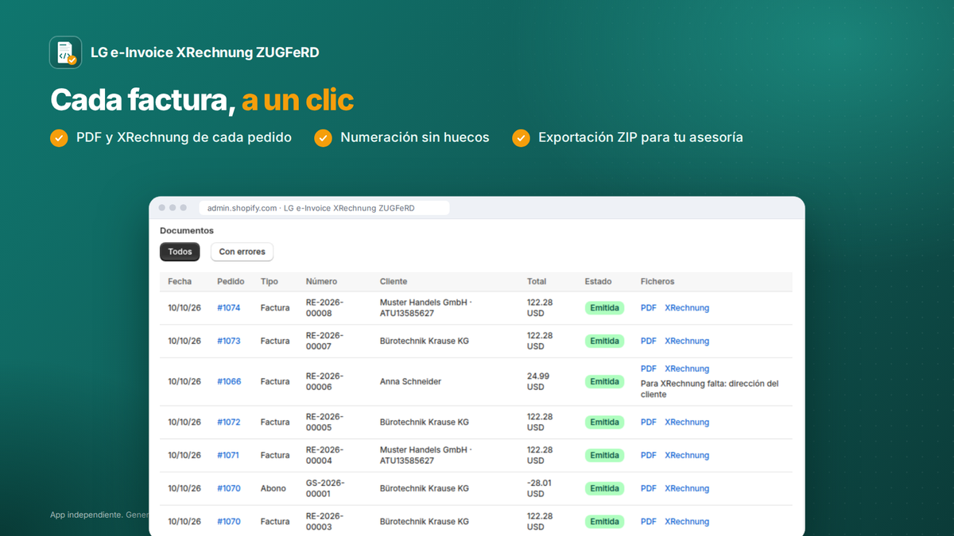Download XRechnung for invoice RE-2026-00007
Screen dimensions: 954x536
click(687, 341)
